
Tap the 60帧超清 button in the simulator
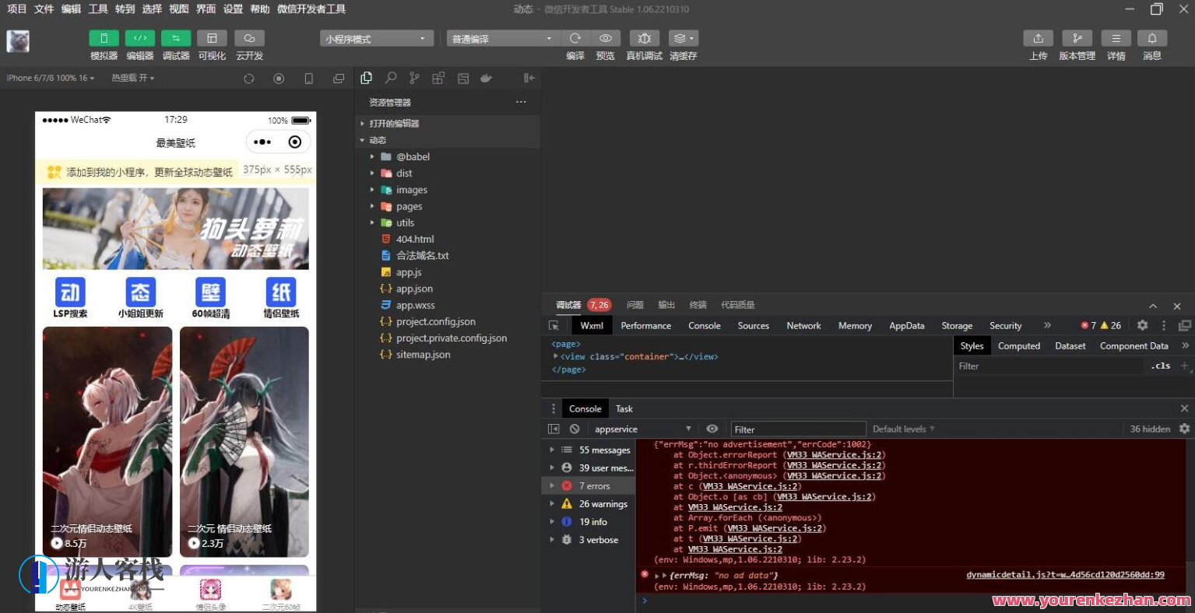click(x=211, y=298)
